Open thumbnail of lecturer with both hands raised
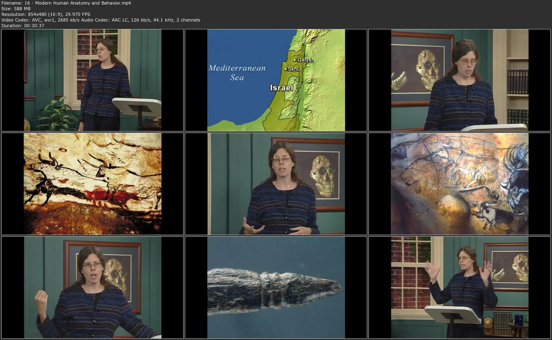 point(460,288)
